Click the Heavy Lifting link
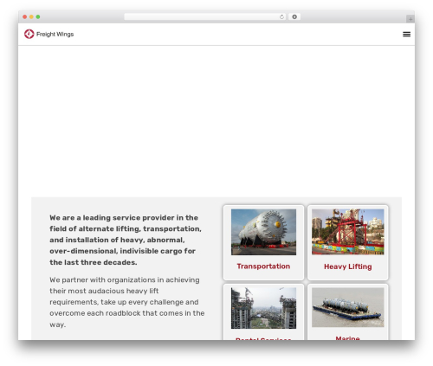Image resolution: width=433 pixels, height=366 pixels. [x=348, y=266]
